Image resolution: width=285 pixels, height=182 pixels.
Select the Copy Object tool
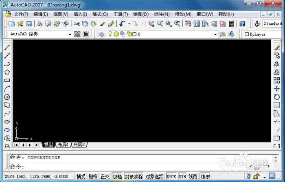pos(277,55)
